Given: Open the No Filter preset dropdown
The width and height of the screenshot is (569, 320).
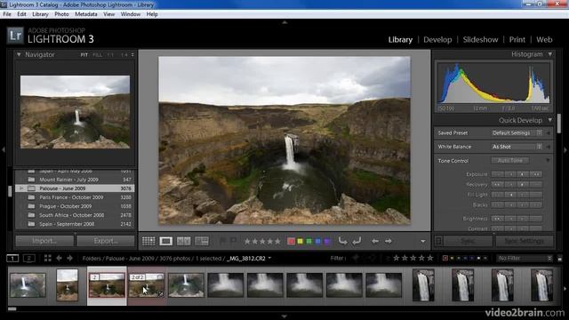Looking at the screenshot, I should (525, 259).
